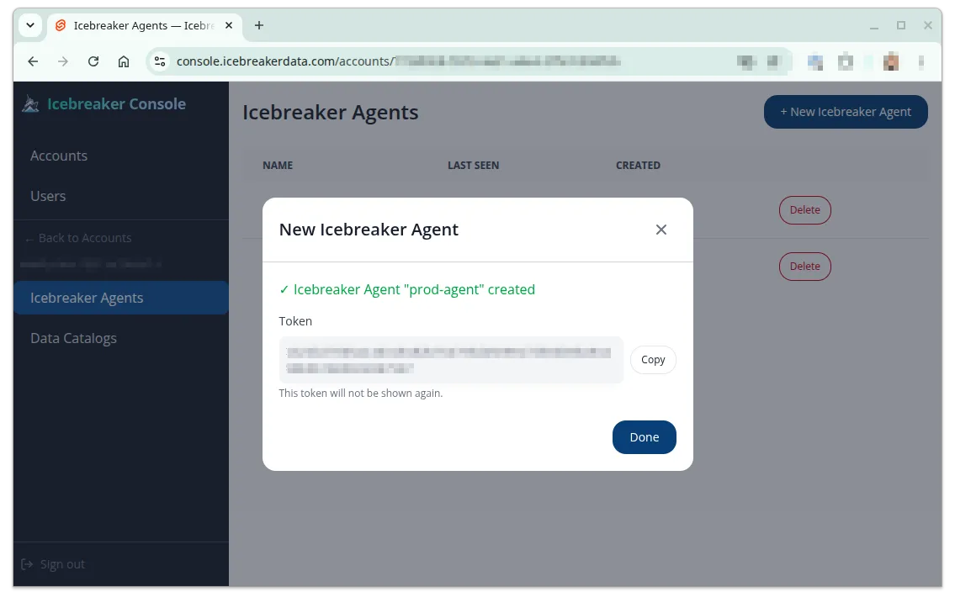The image size is (955, 613).
Task: Click the Token field label
Action: point(295,321)
